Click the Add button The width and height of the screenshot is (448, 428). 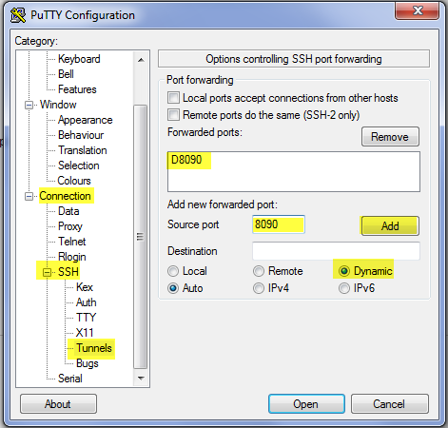click(390, 226)
